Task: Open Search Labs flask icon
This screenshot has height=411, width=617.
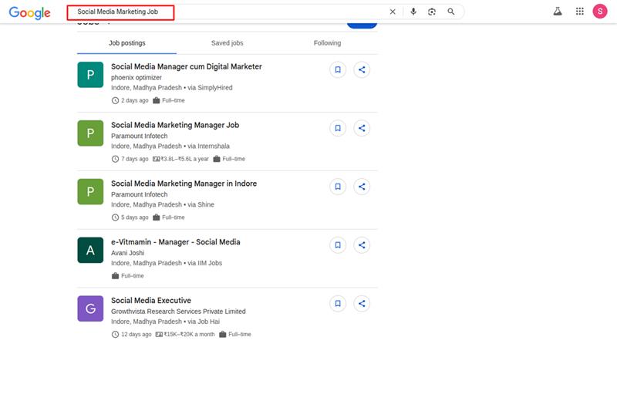Action: [x=558, y=12]
